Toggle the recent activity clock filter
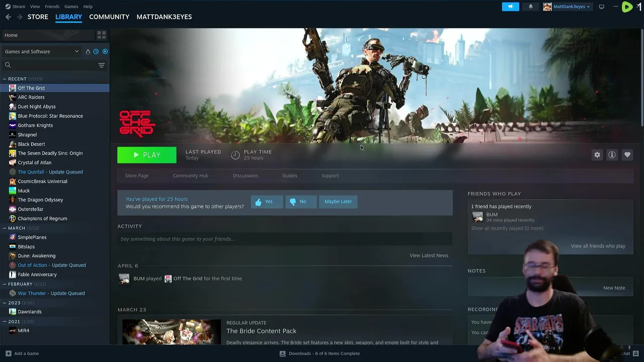This screenshot has width=644, height=362. pos(96,51)
